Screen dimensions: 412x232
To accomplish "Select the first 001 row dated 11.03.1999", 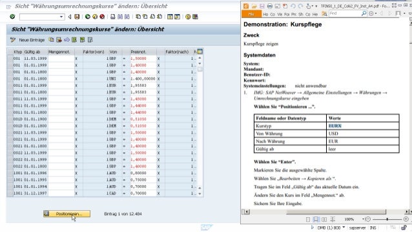I will [10, 59].
